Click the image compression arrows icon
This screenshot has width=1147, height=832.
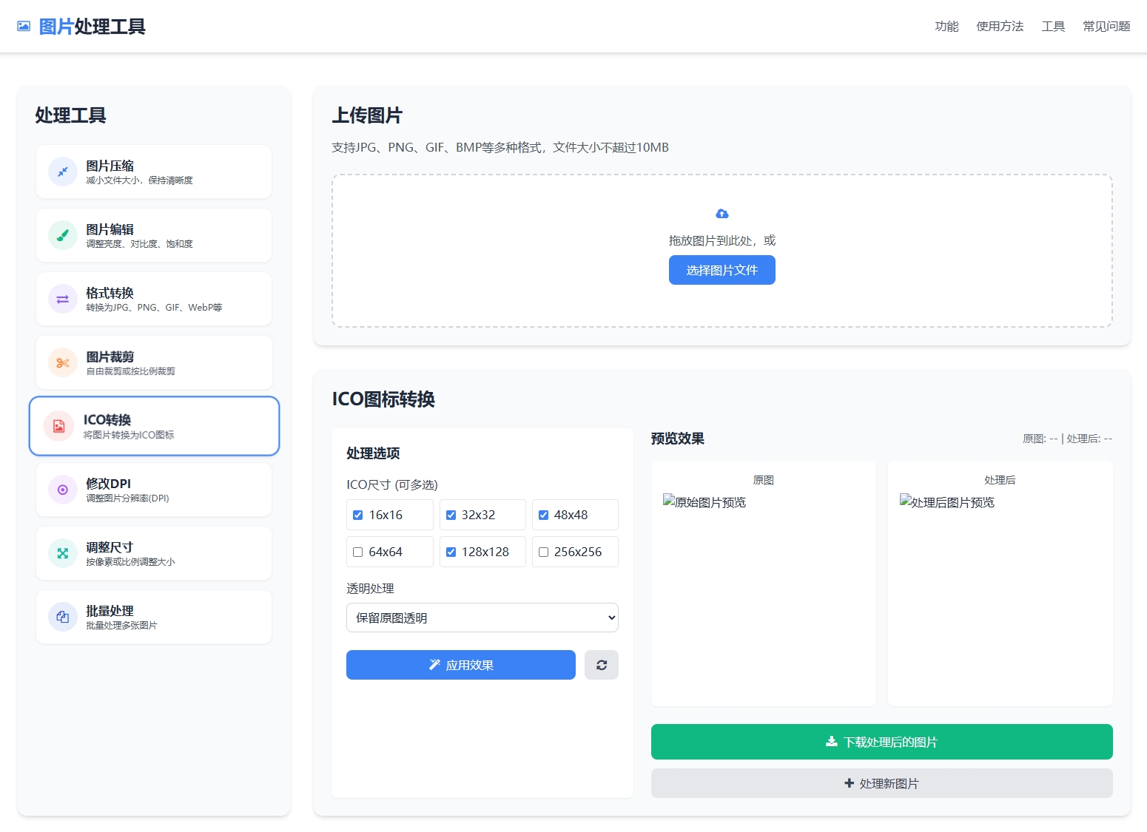pos(63,172)
